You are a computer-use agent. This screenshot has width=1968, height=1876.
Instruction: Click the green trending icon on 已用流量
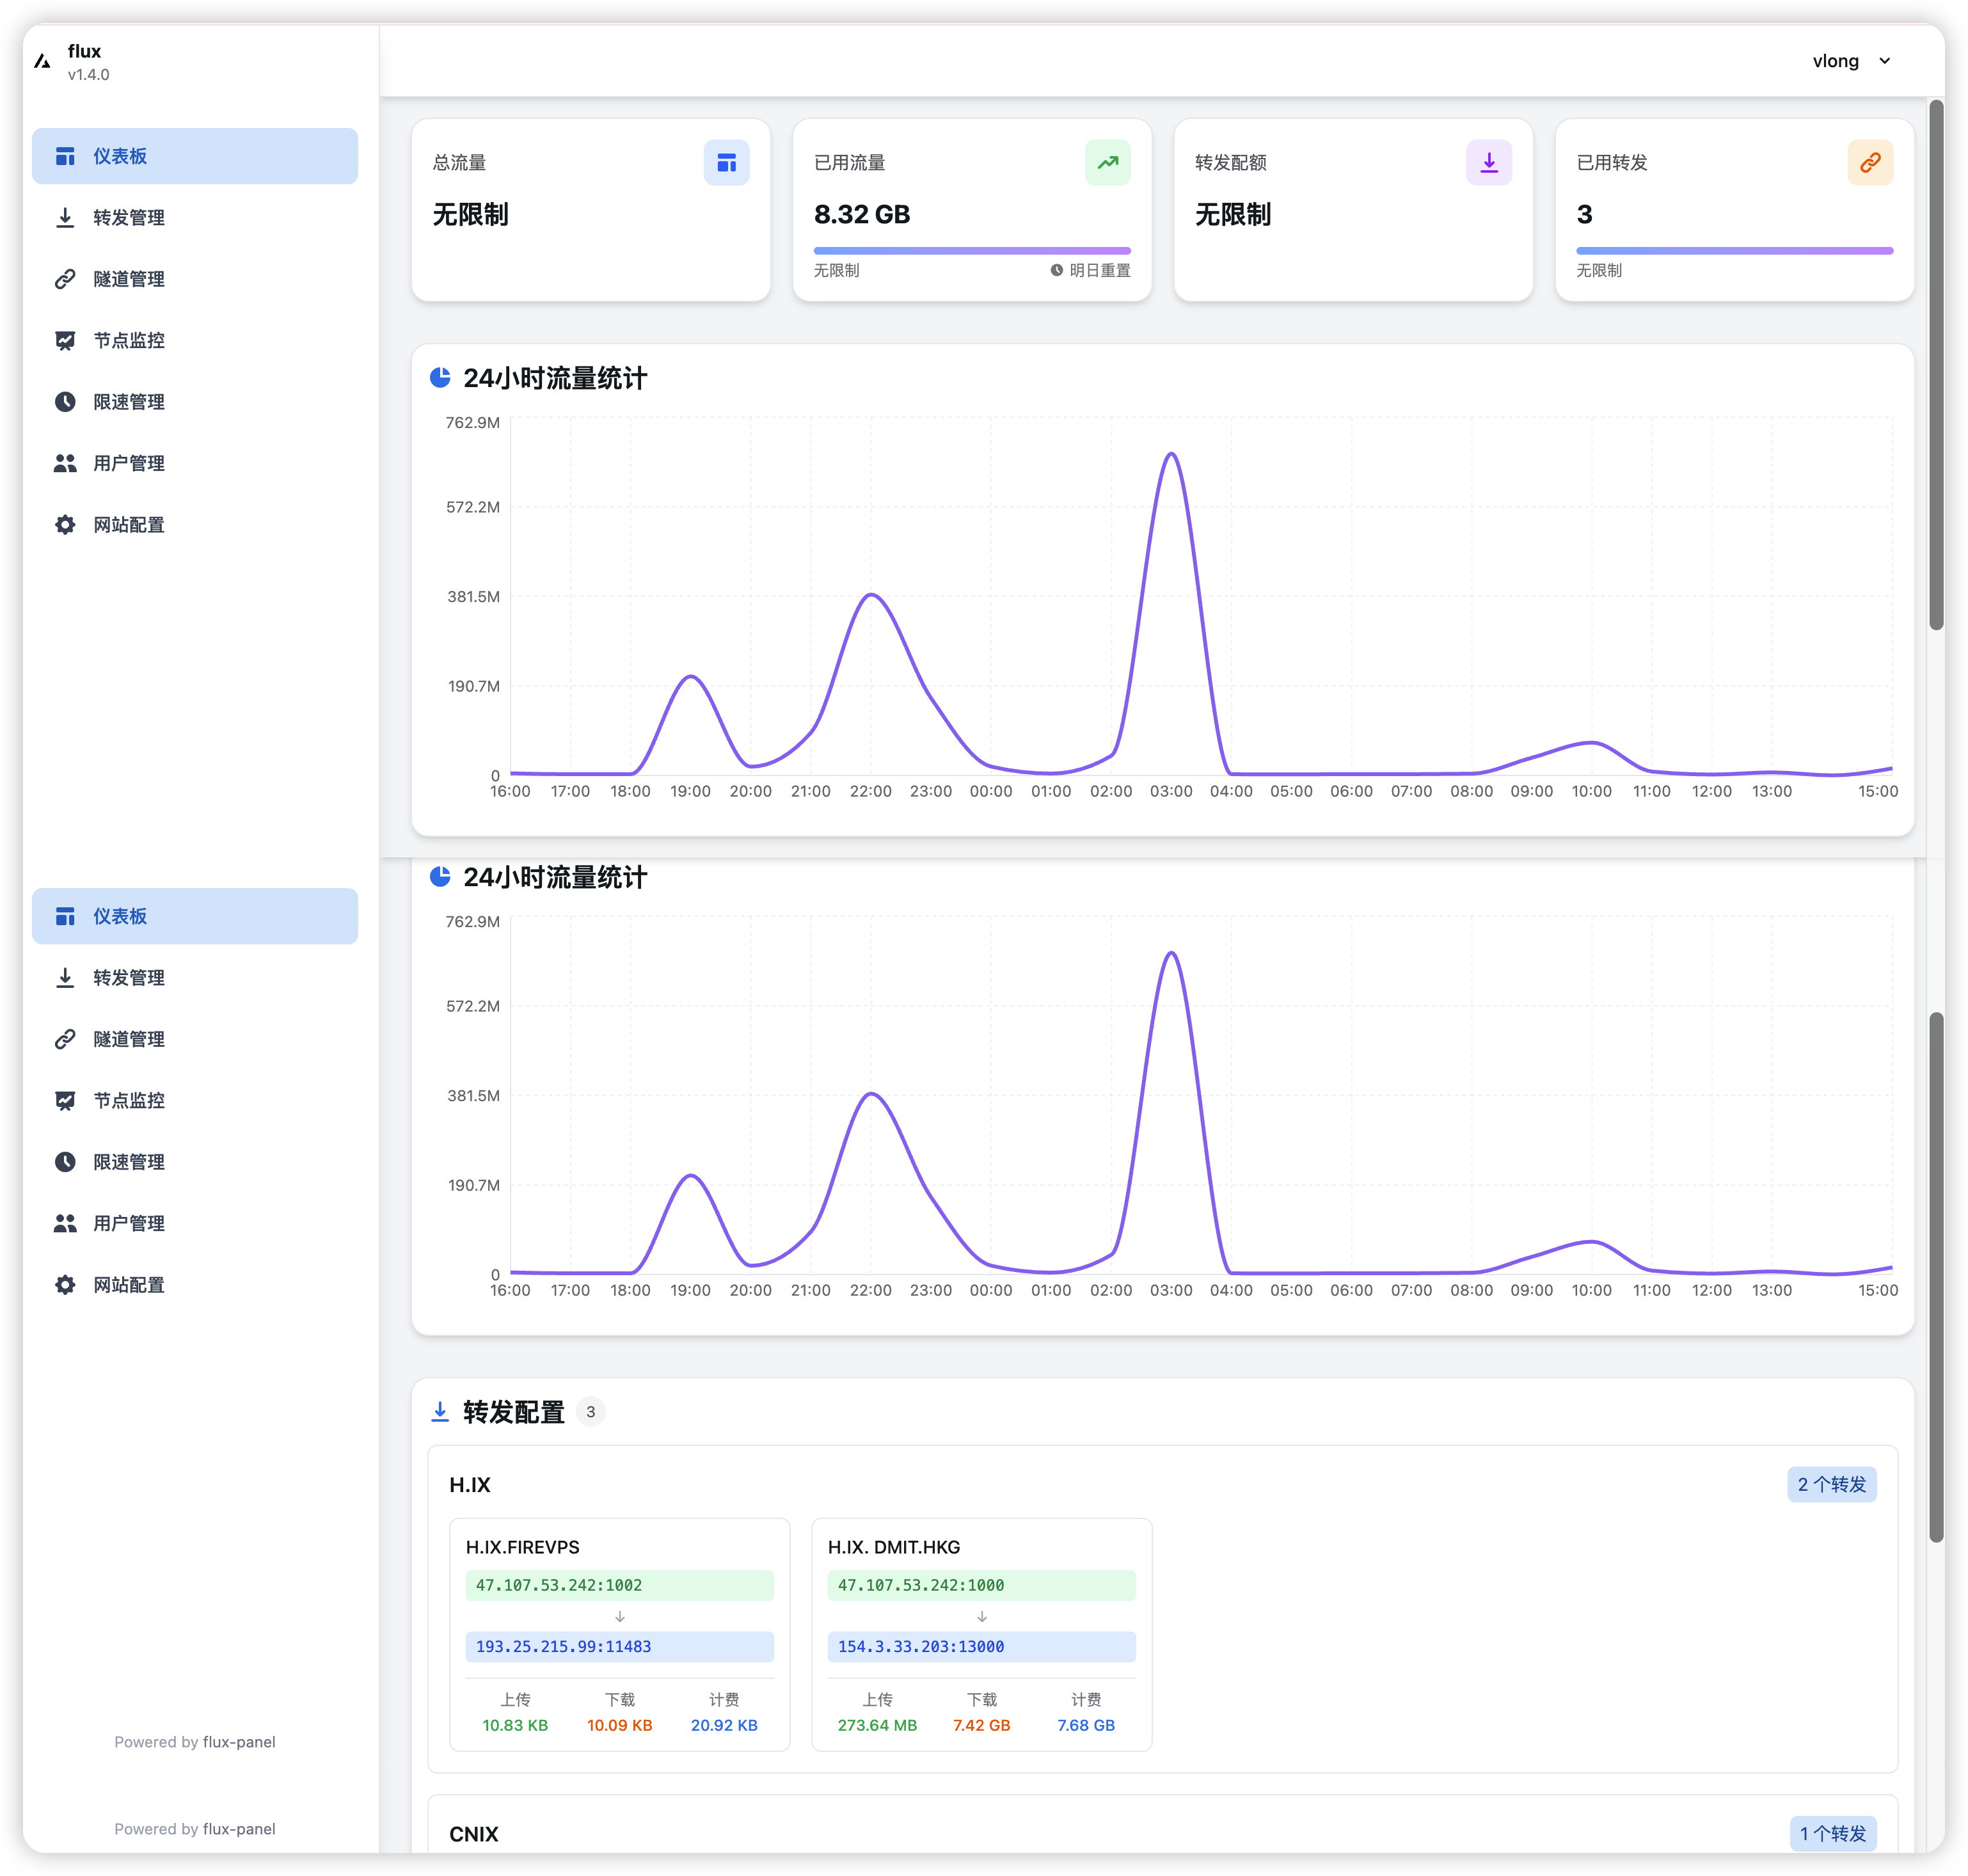point(1107,163)
